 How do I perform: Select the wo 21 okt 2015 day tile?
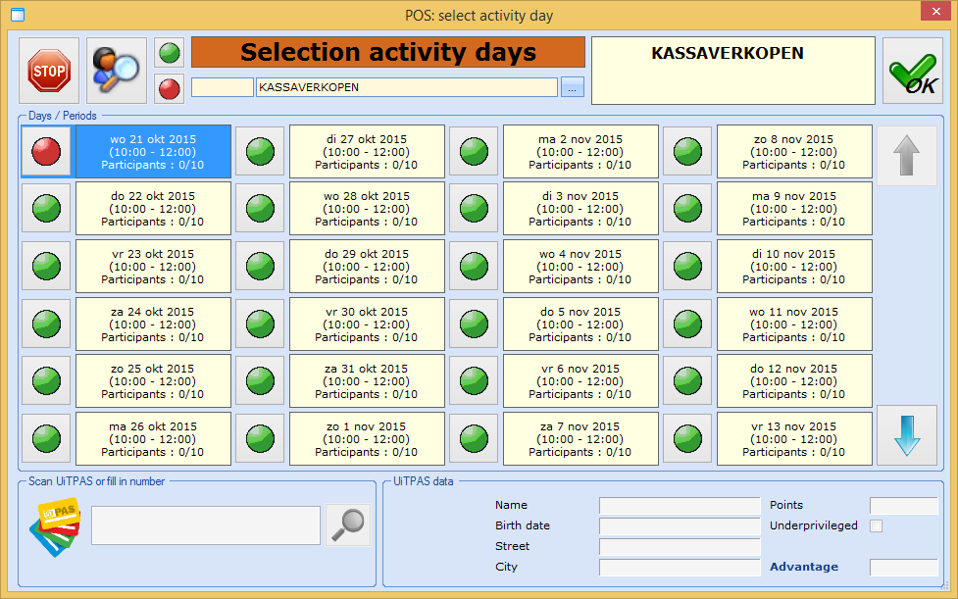tap(153, 151)
